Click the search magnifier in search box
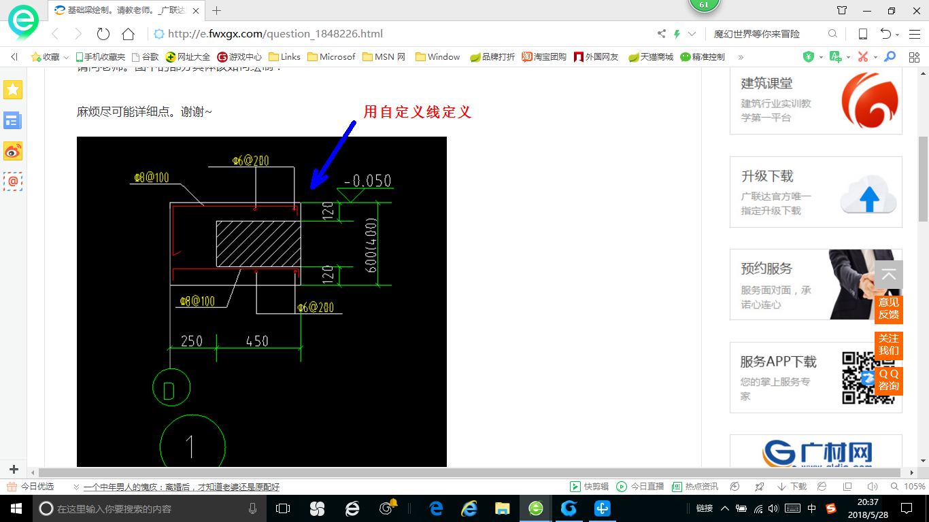 point(832,34)
